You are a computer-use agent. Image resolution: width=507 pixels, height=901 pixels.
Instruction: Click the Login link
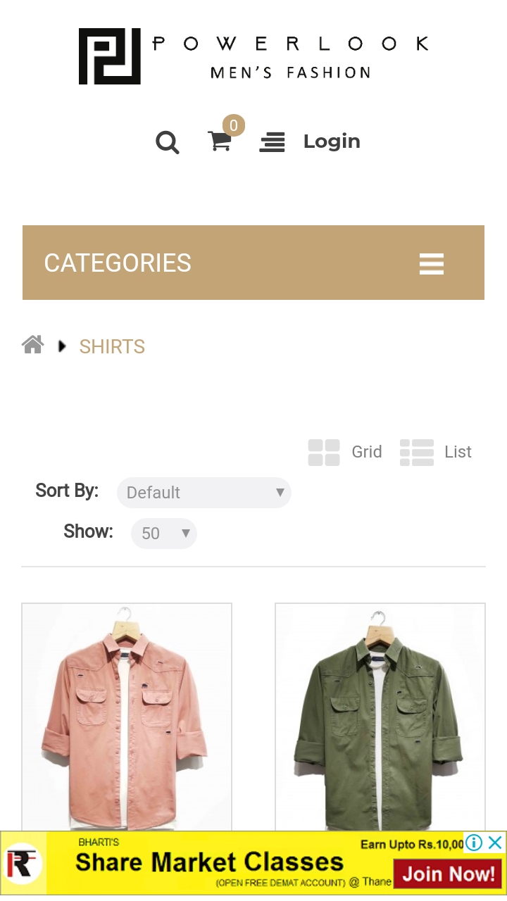pos(331,141)
